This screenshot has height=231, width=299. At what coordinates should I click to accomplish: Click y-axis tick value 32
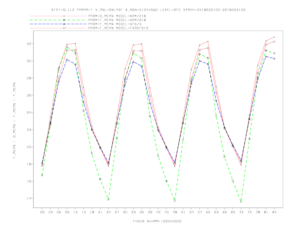29,44
